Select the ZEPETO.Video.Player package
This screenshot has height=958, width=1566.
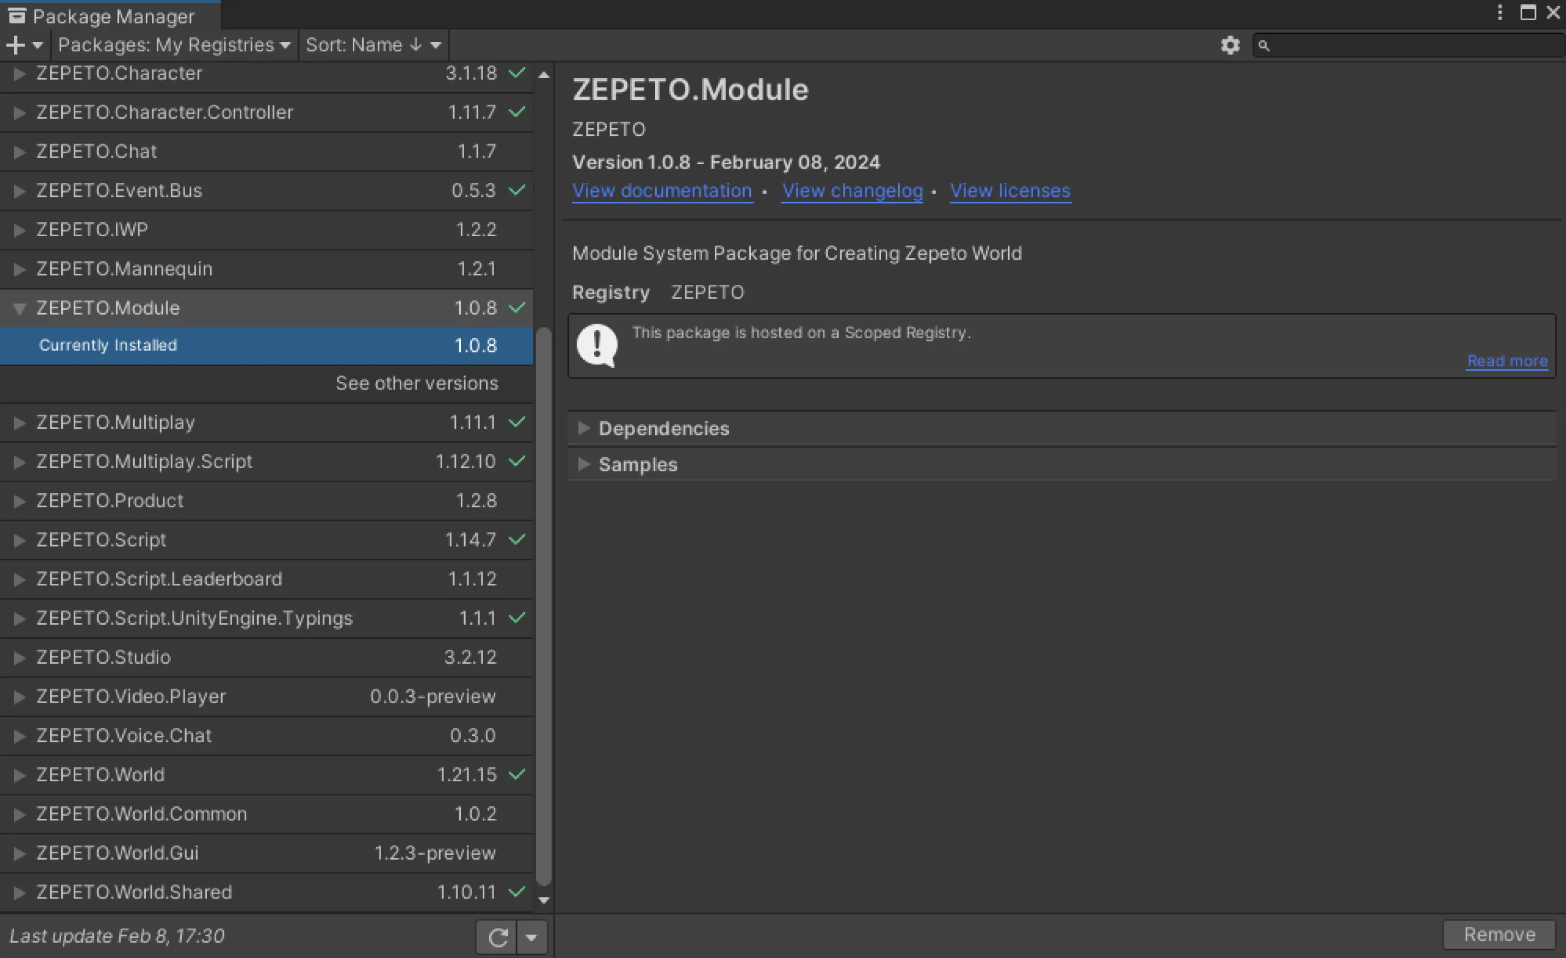[x=266, y=697]
